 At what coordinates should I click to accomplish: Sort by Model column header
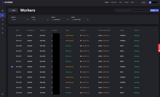(122, 30)
